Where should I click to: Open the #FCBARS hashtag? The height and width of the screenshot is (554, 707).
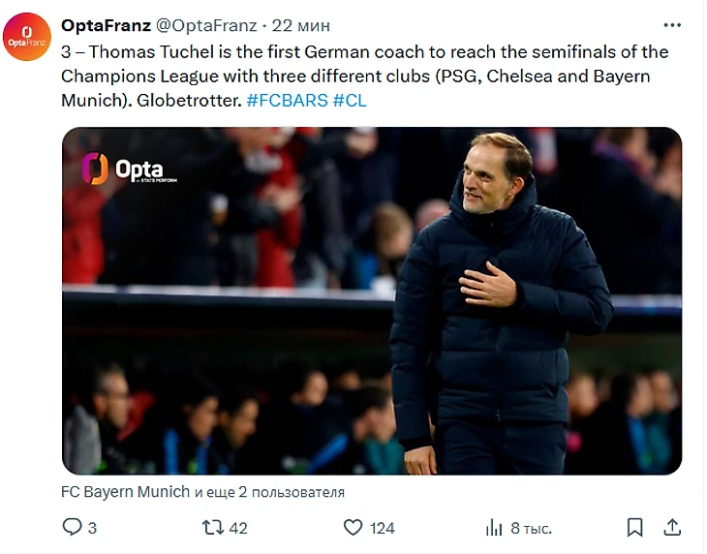[288, 100]
